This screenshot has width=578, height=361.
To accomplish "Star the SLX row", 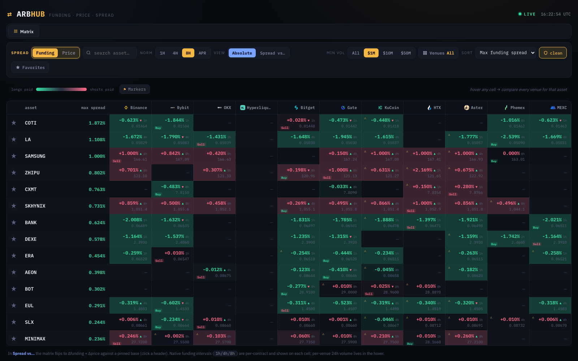I will (x=14, y=322).
